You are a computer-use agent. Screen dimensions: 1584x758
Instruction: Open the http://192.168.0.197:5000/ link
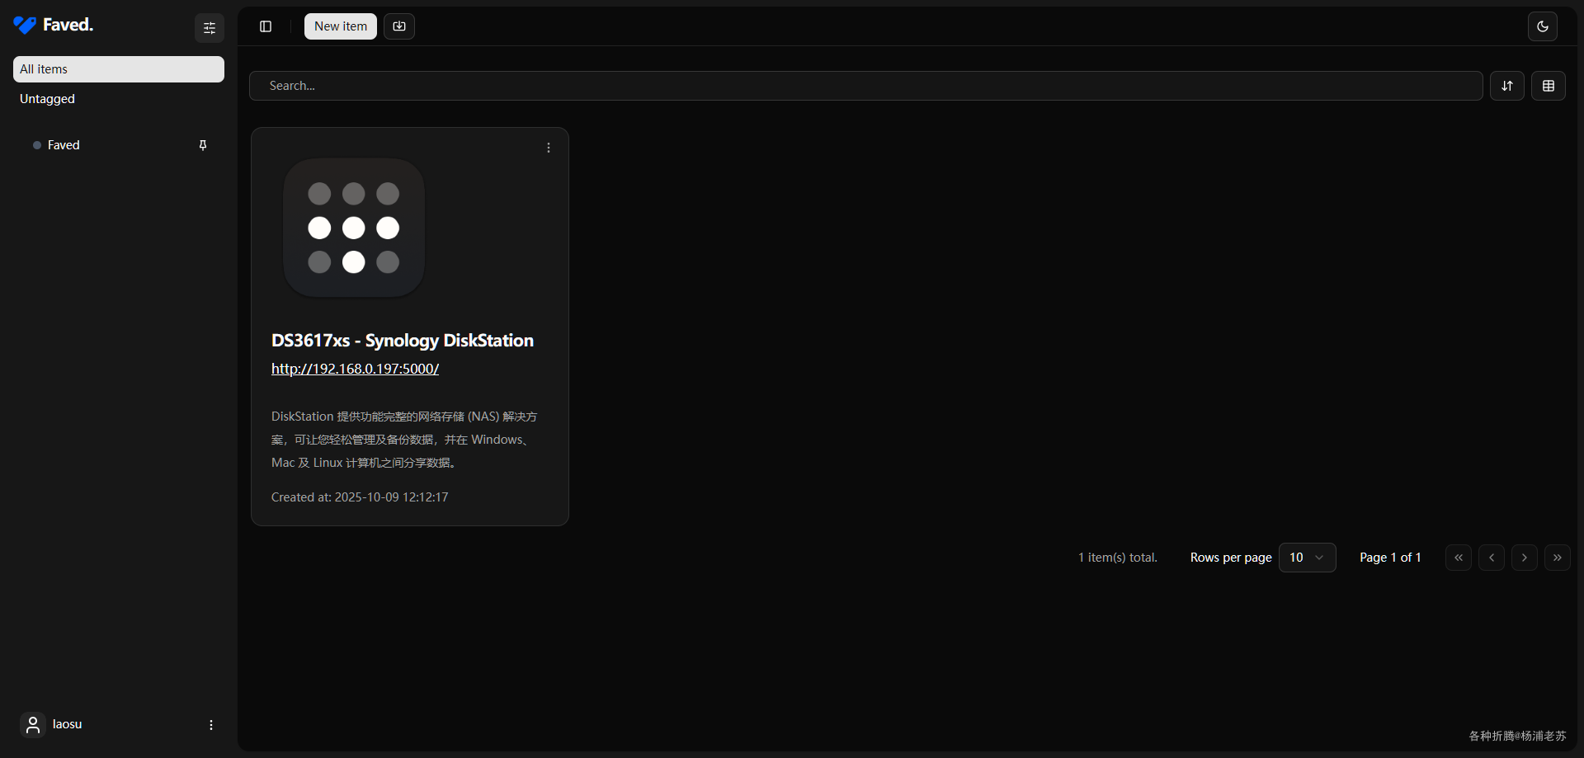pyautogui.click(x=355, y=369)
